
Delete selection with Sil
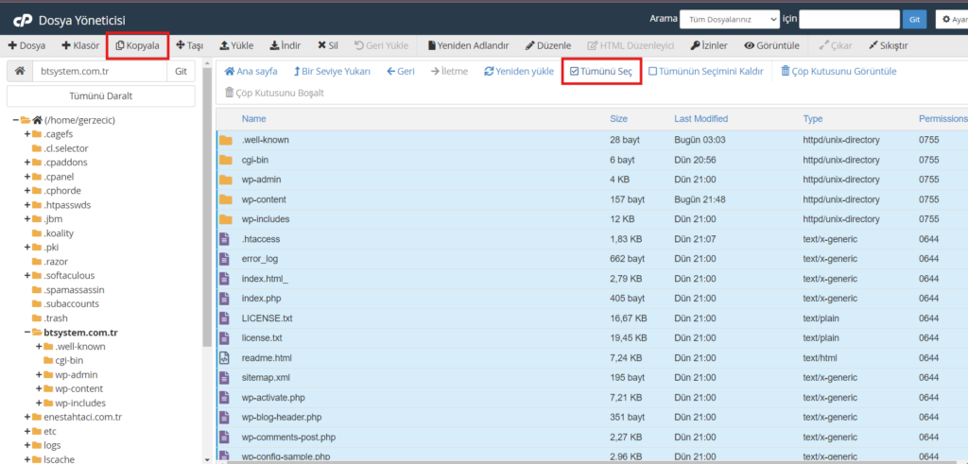pos(328,45)
